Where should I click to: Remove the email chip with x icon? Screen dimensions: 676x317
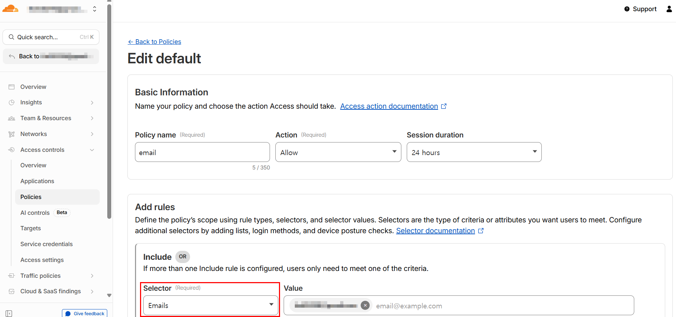[x=365, y=305]
